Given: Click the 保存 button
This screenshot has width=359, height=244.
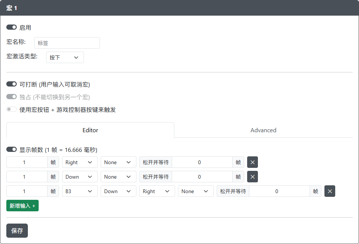Looking at the screenshot, I should coord(17,231).
